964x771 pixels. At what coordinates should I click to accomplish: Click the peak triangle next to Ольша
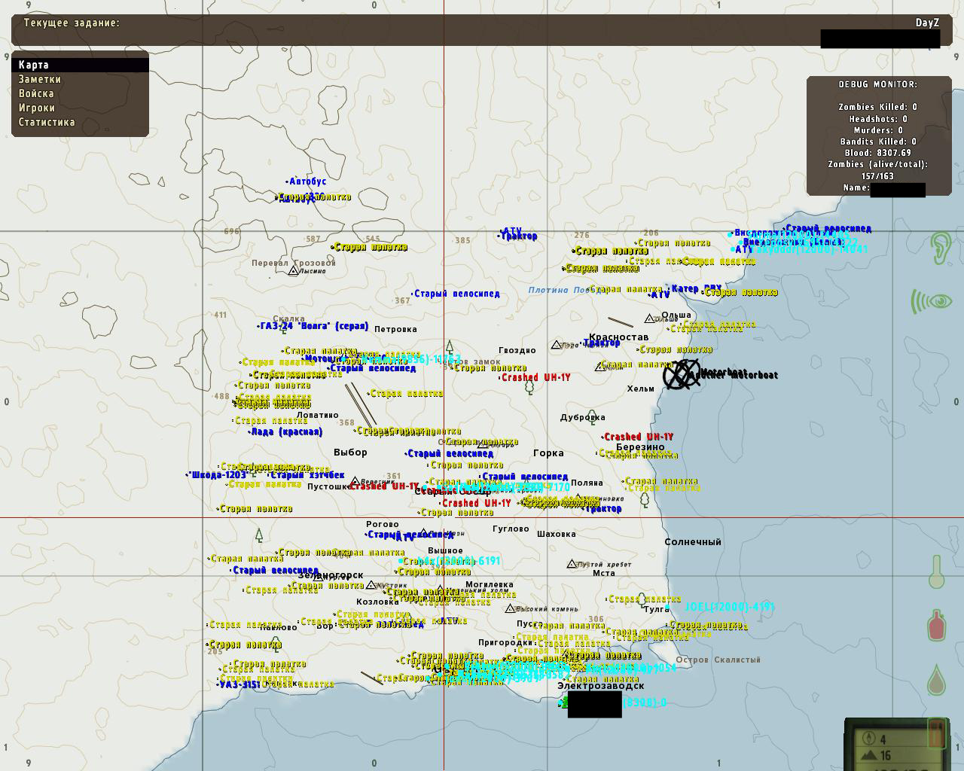[x=650, y=318]
